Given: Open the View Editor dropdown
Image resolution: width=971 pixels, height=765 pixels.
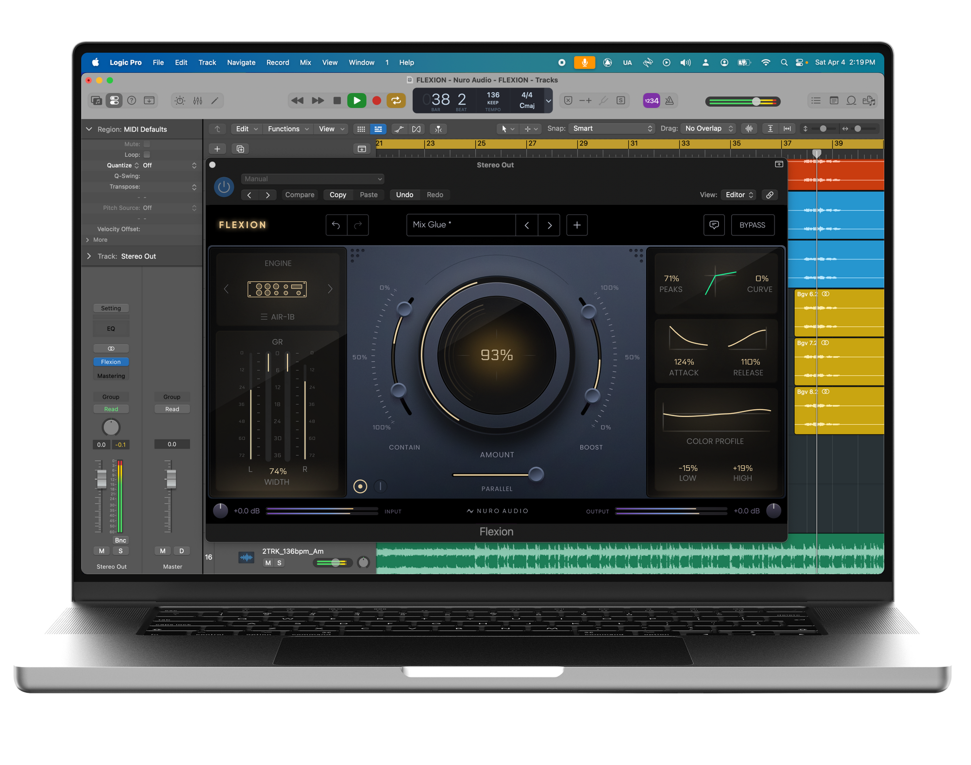Looking at the screenshot, I should tap(739, 195).
